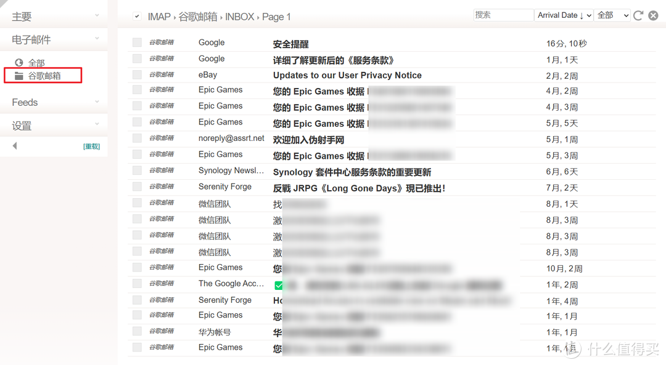Toggle the select-all checkbox beside IMAP
The height and width of the screenshot is (365, 666).
tap(137, 16)
